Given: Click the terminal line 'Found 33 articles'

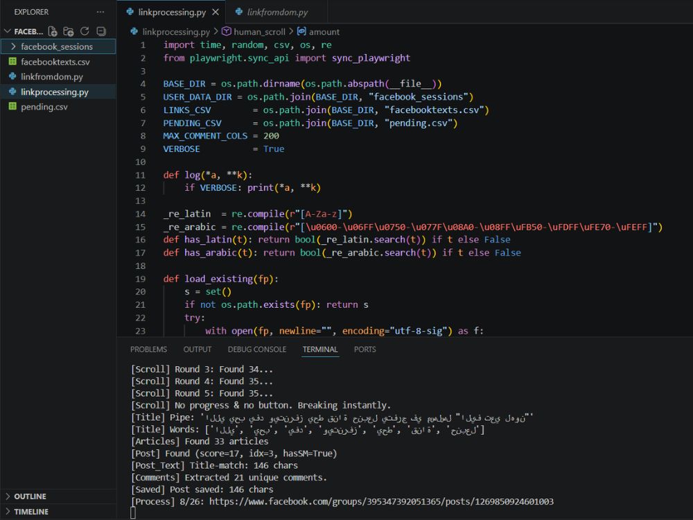Looking at the screenshot, I should 200,441.
